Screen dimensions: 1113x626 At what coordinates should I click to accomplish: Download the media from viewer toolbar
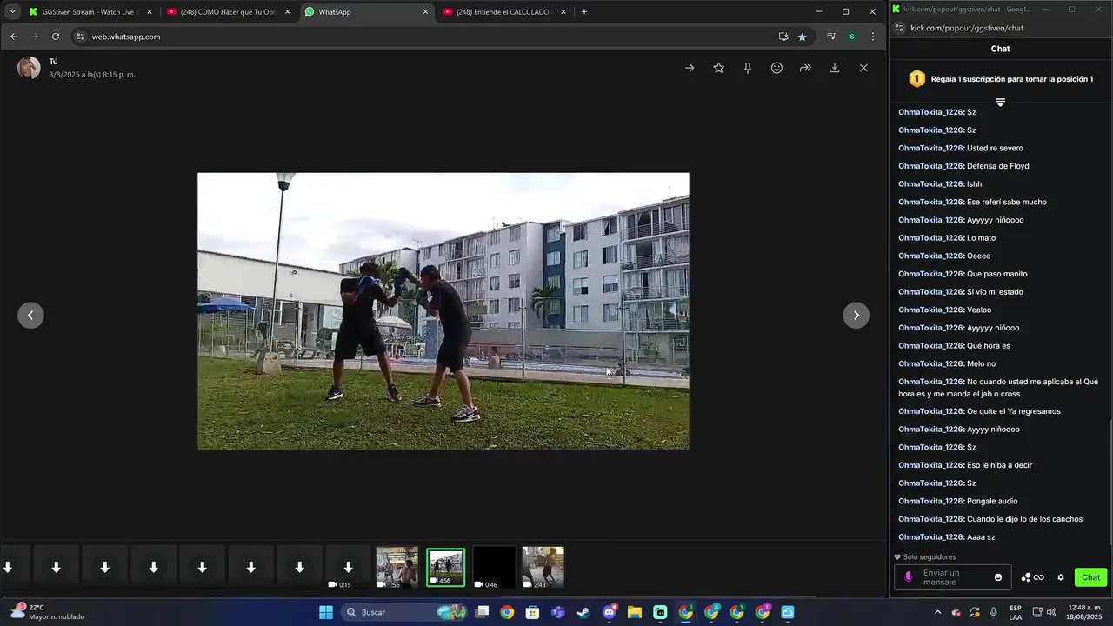pos(835,68)
